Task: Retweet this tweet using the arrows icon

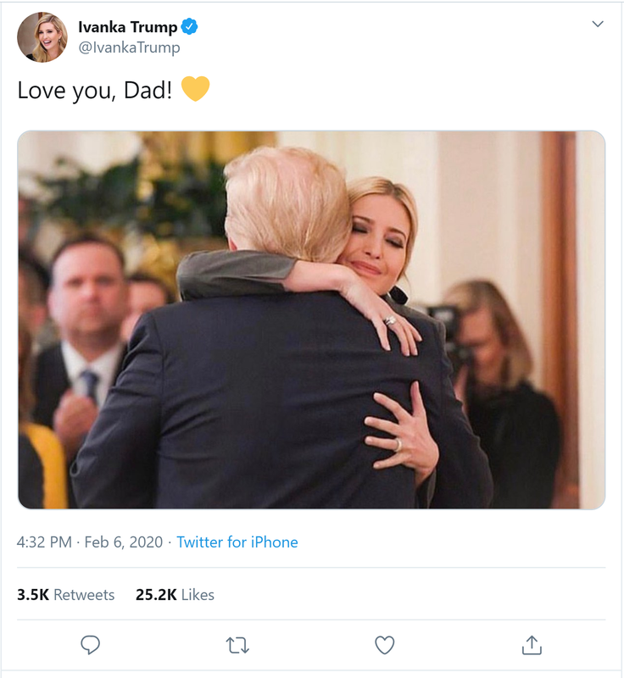Action: [x=238, y=645]
